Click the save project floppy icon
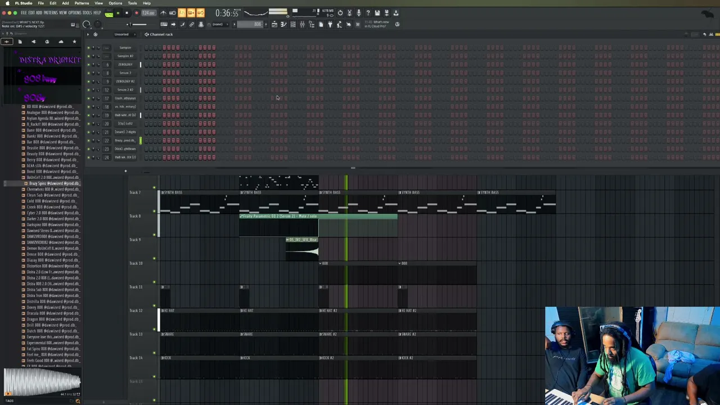The width and height of the screenshot is (720, 405). 377,13
